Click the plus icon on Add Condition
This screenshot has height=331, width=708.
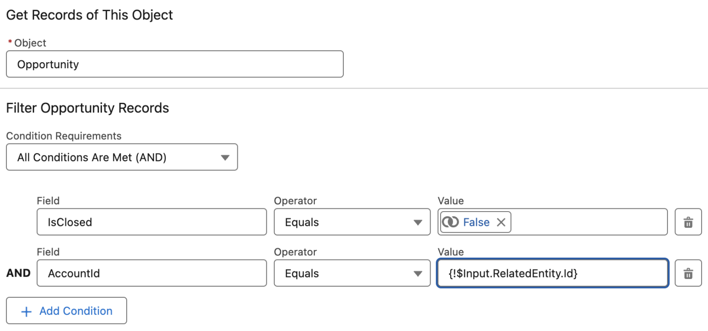(x=26, y=310)
